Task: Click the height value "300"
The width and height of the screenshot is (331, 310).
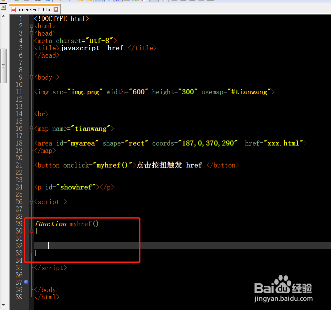Action: [188, 92]
